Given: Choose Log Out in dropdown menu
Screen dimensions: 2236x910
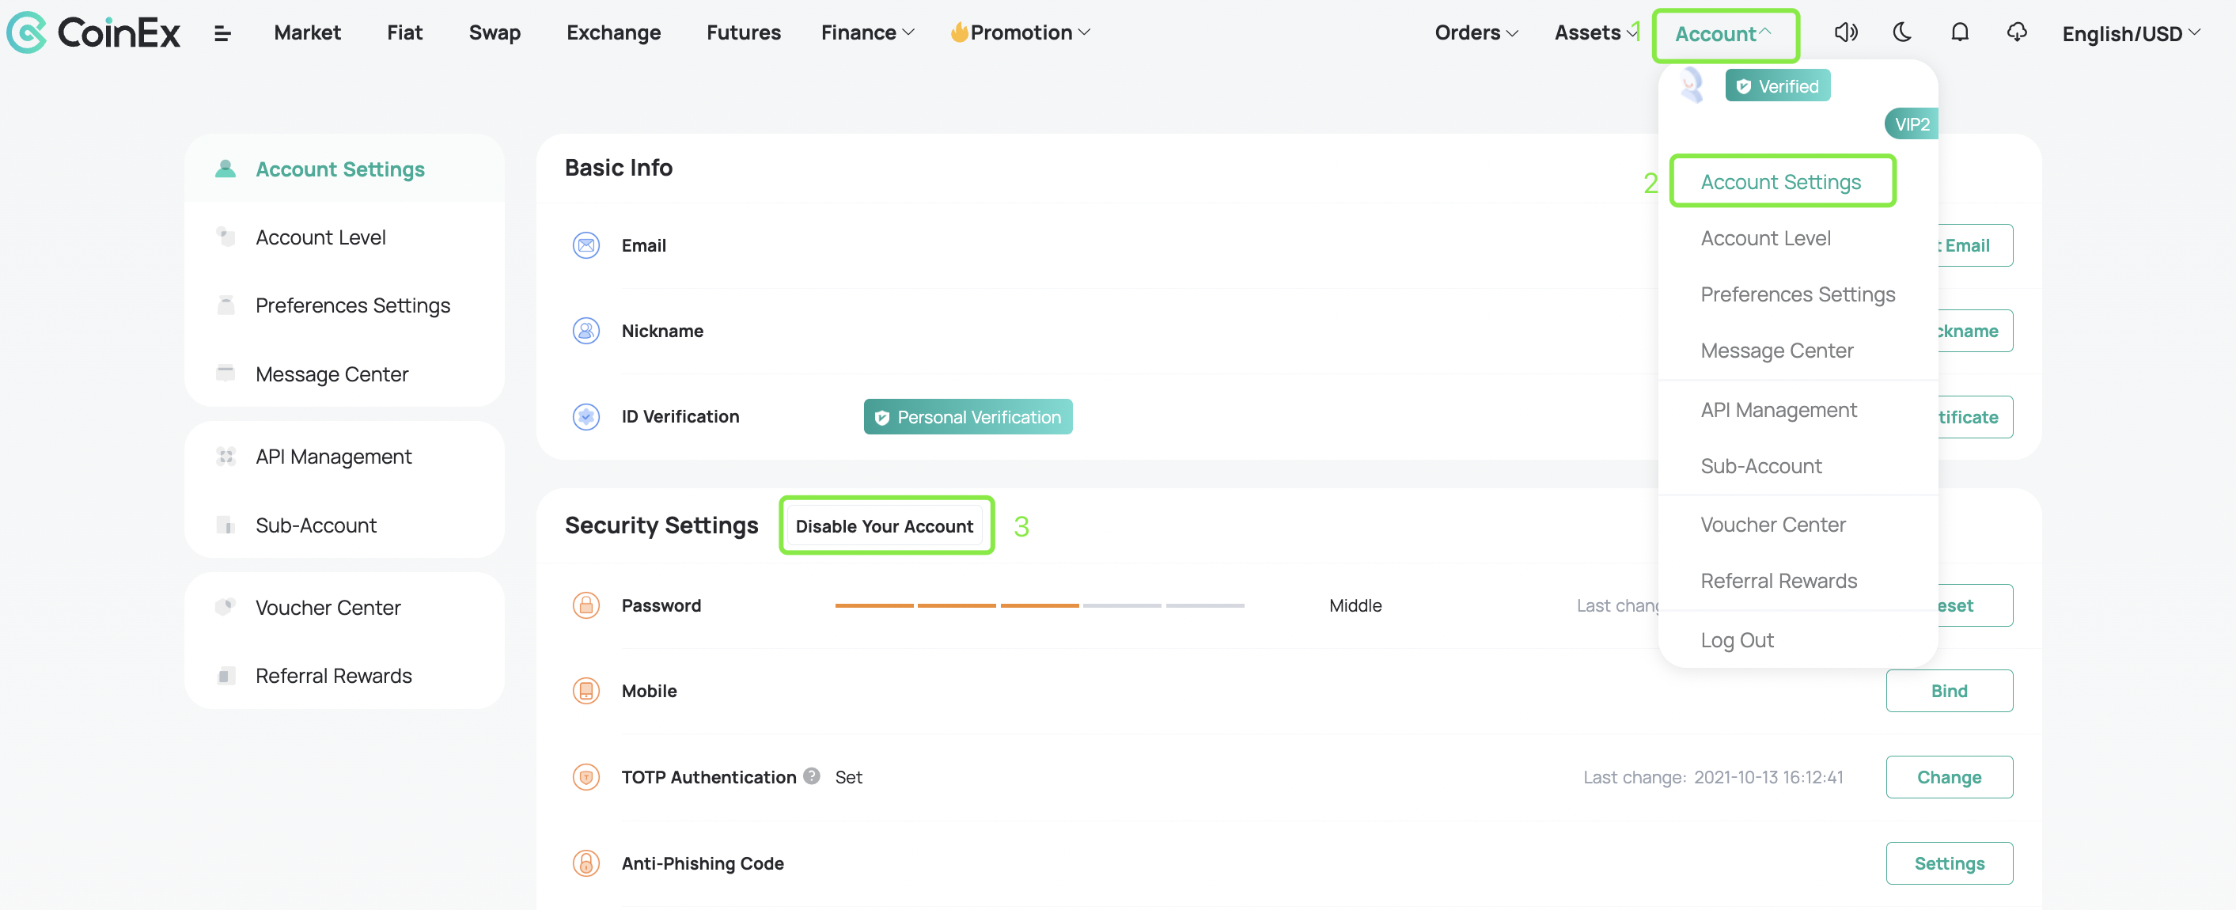Looking at the screenshot, I should 1737,640.
